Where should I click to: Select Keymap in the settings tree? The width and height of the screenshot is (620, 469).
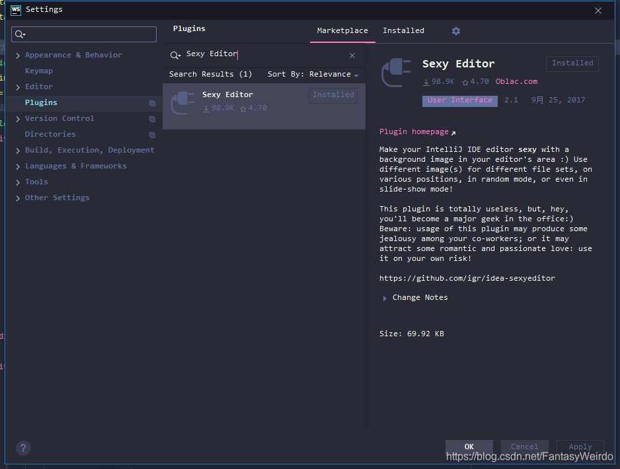39,71
